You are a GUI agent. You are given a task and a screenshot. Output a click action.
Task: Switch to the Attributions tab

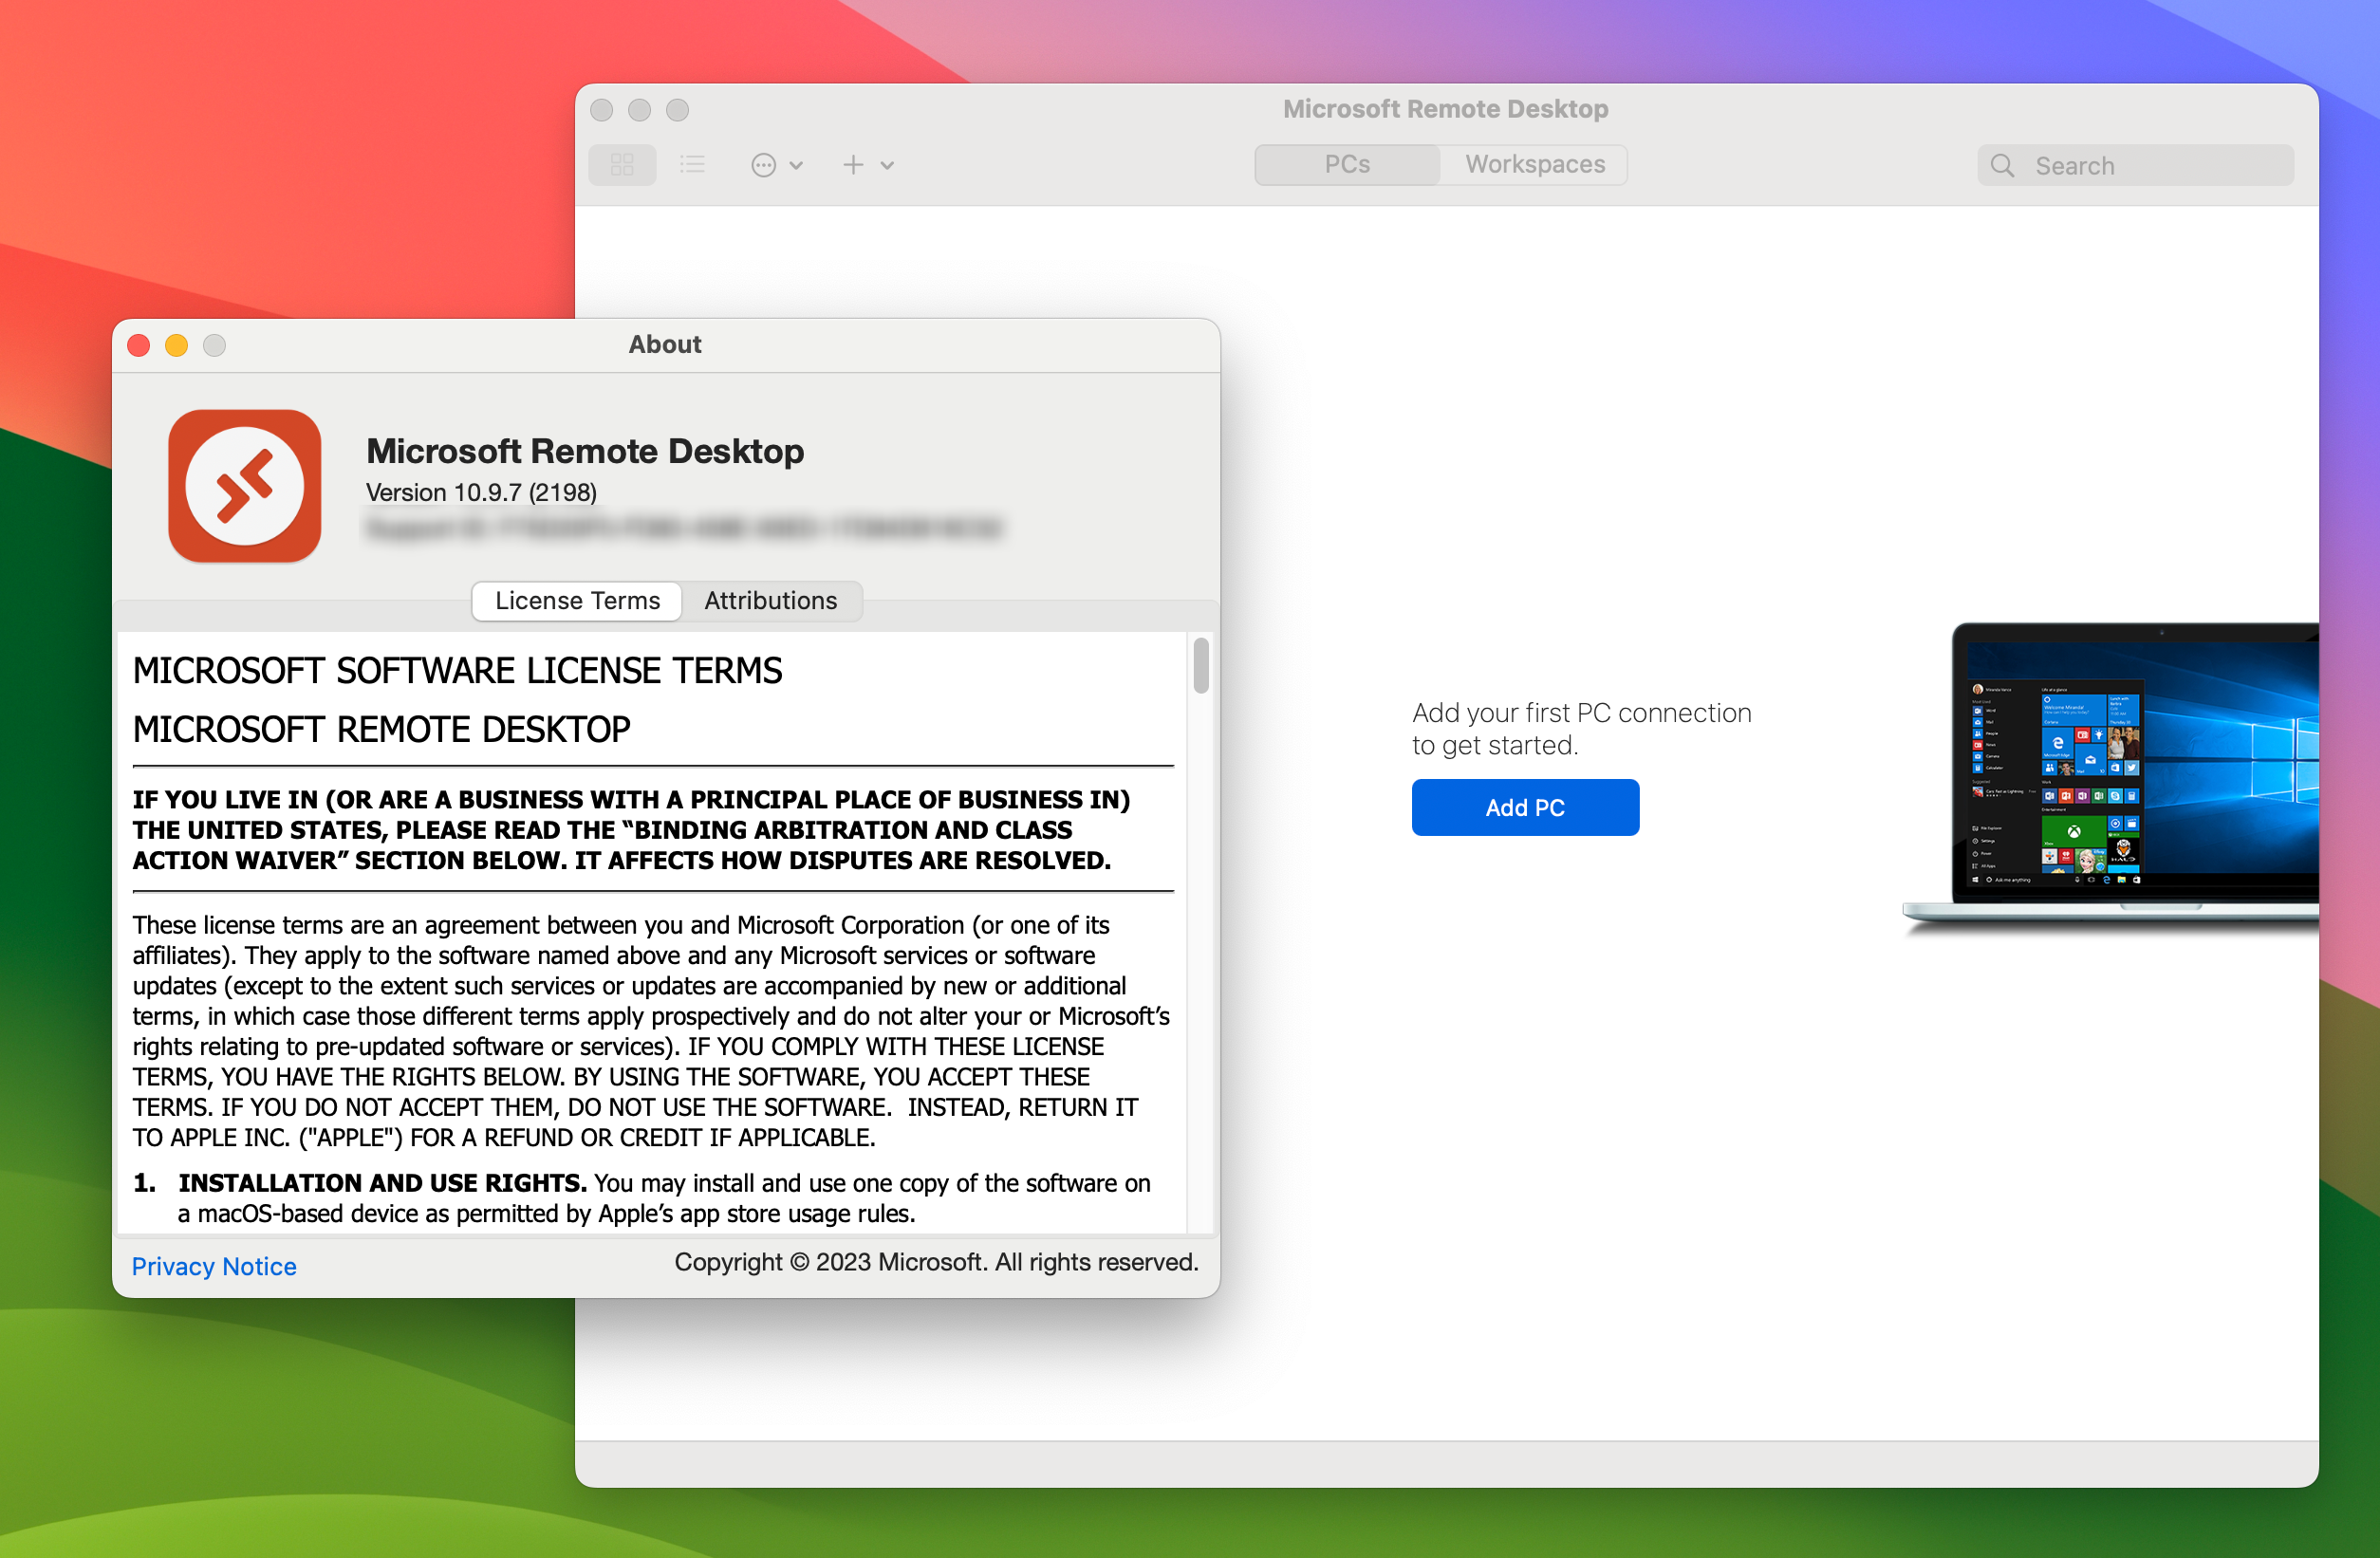click(x=771, y=598)
